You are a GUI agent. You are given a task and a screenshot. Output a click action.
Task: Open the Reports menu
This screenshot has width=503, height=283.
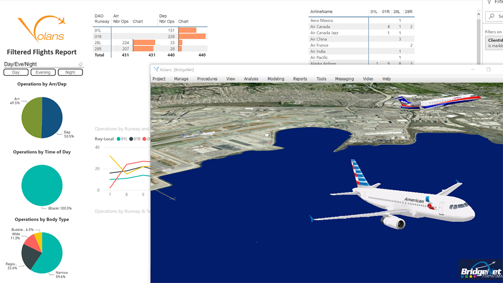300,79
